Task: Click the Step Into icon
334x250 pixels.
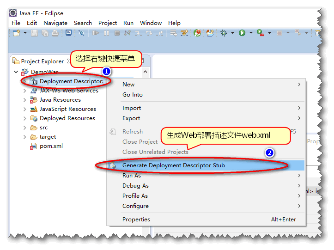Action: click(138, 33)
